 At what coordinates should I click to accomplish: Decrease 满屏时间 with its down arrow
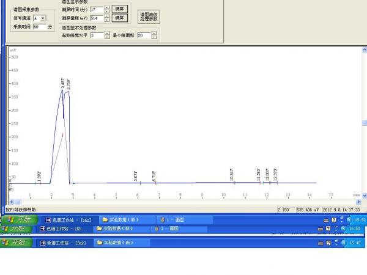[106, 12]
